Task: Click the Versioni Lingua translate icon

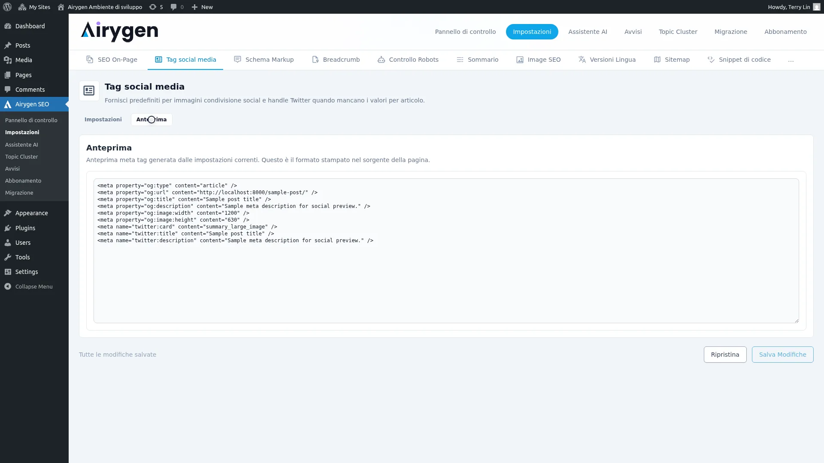Action: click(x=582, y=60)
